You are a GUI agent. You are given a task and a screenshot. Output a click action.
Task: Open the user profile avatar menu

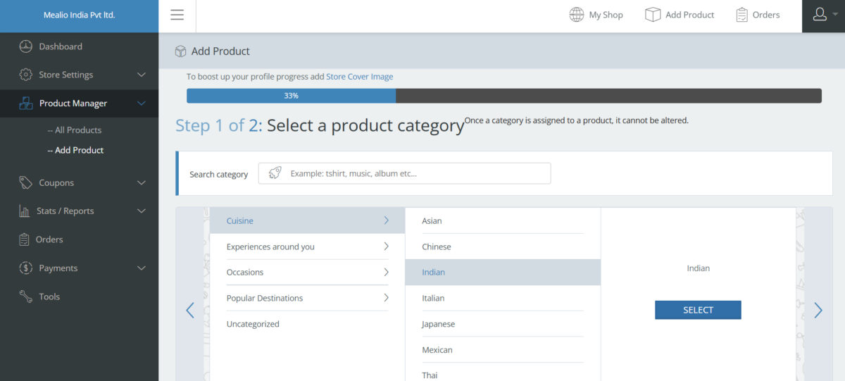823,15
